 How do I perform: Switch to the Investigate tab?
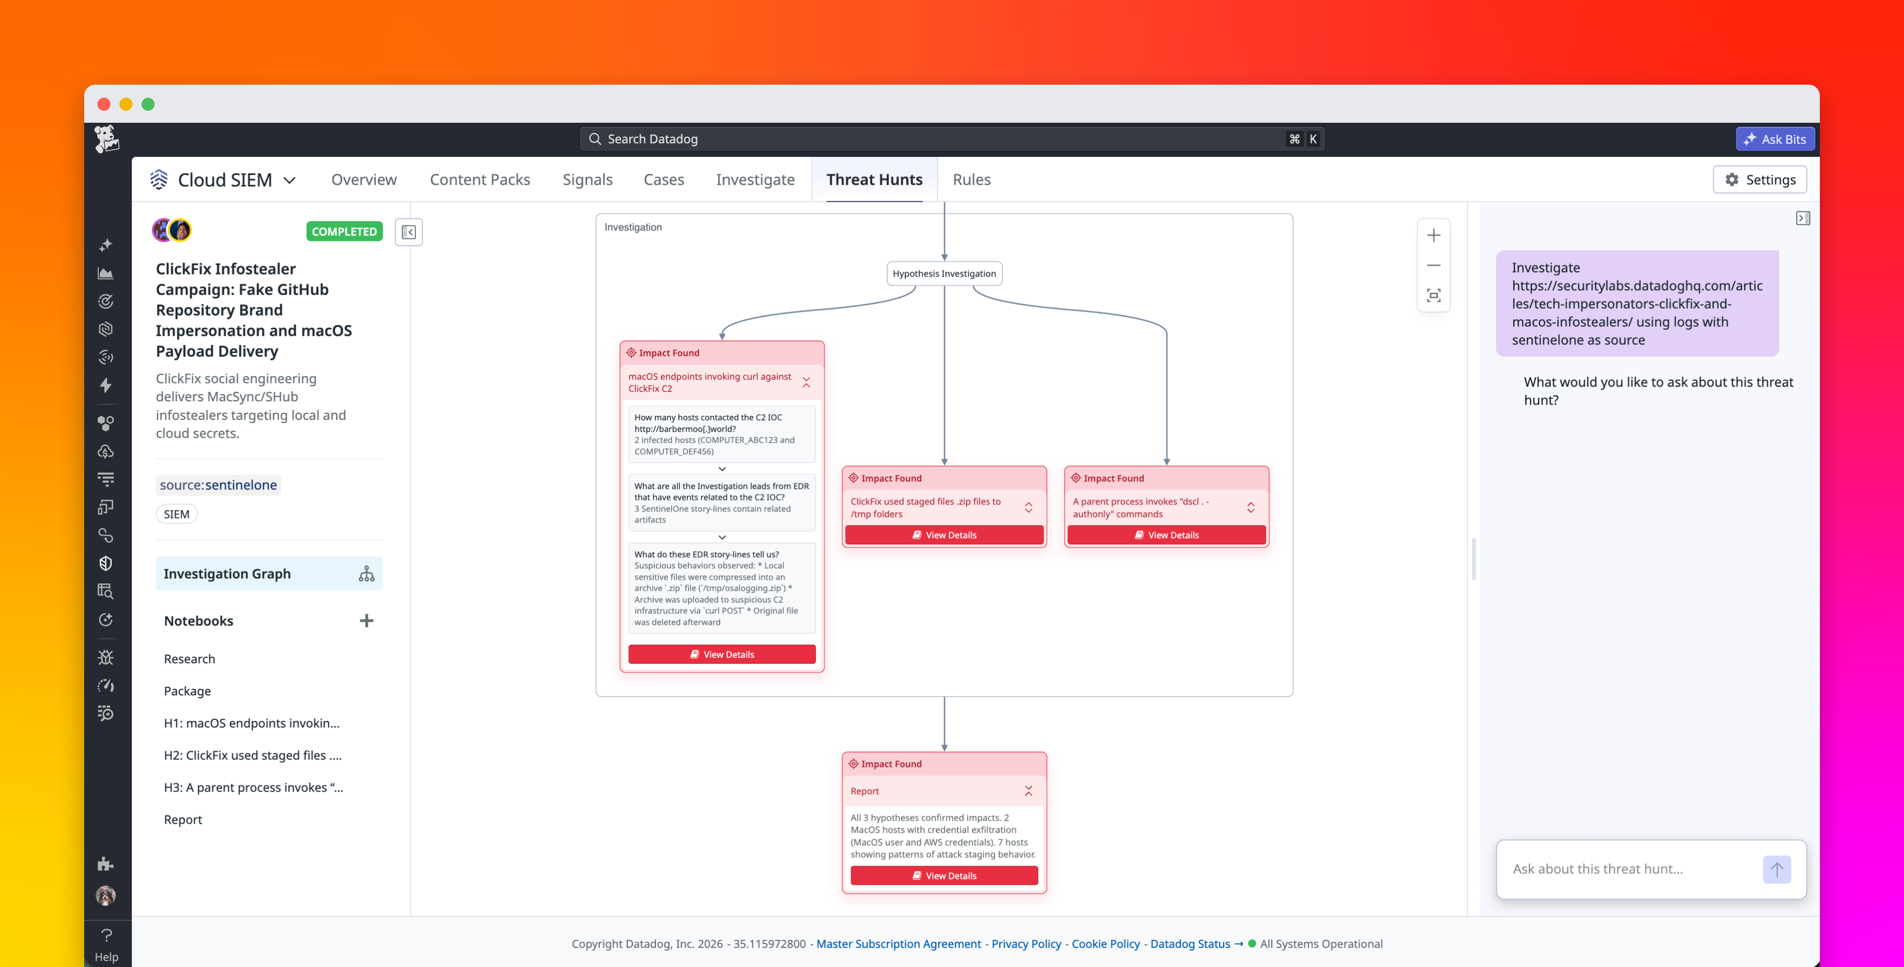pyautogui.click(x=755, y=180)
